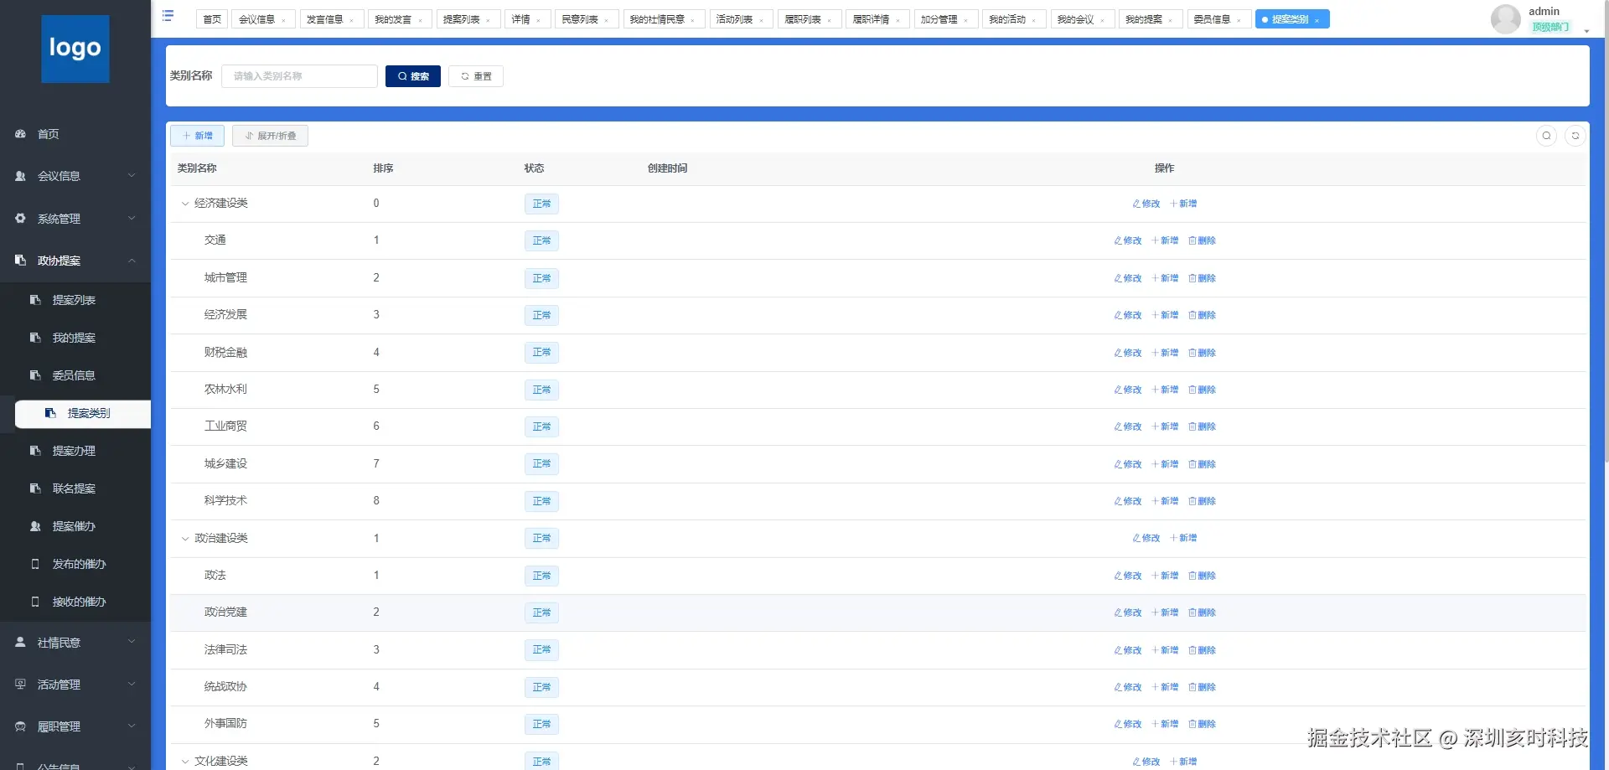
Task: Click 删除 in the 外事国防 row
Action: coord(1202,724)
